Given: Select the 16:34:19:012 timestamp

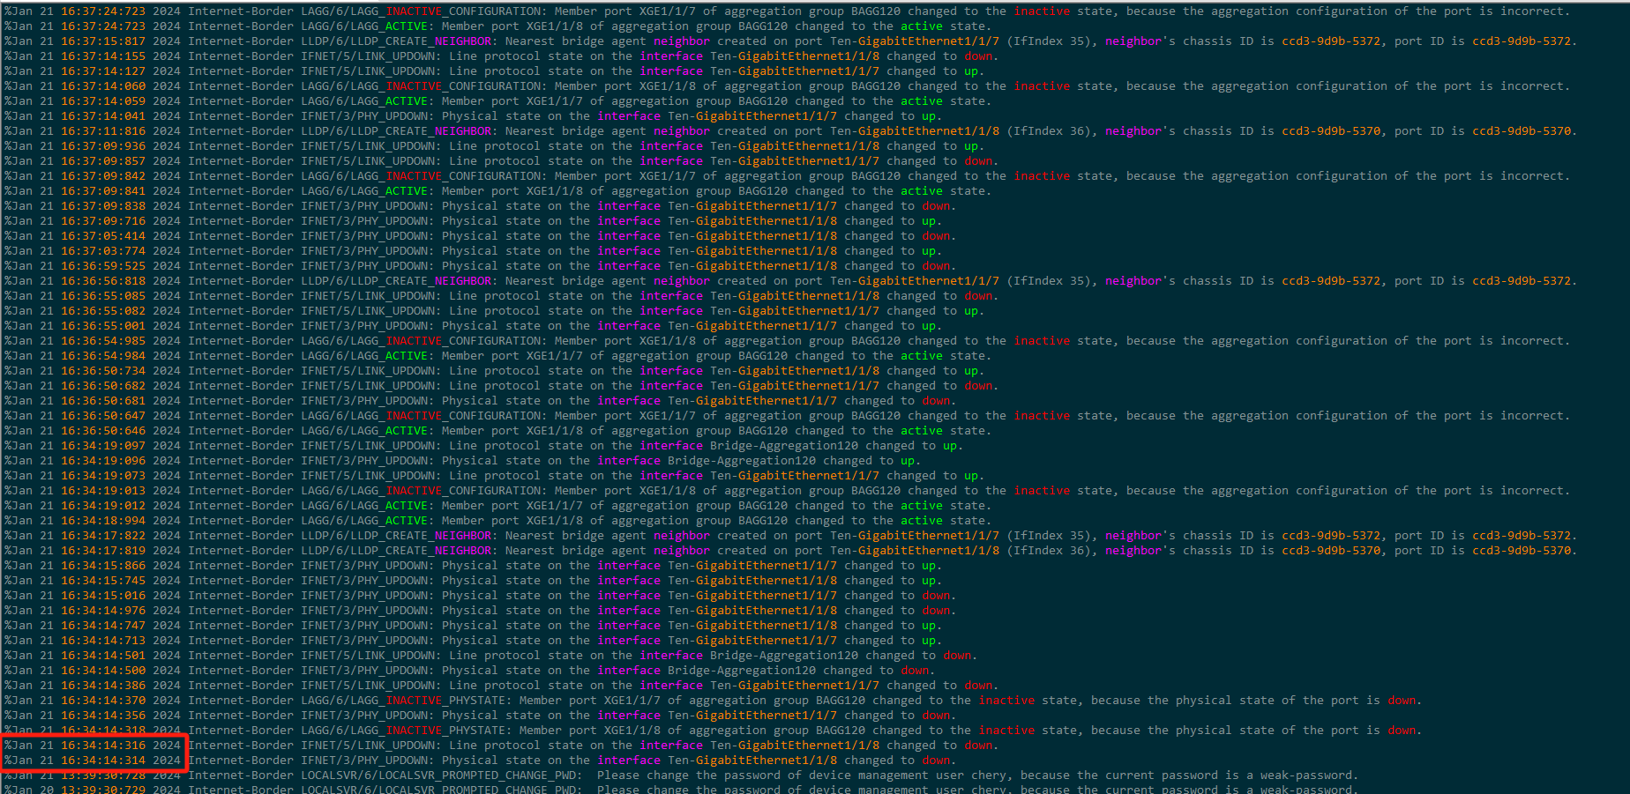Looking at the screenshot, I should pos(103,506).
